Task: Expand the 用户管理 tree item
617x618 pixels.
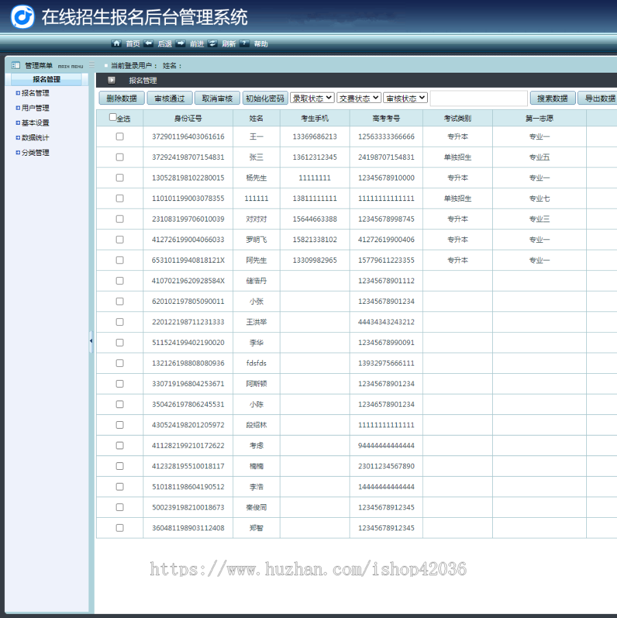Action: tap(18, 108)
